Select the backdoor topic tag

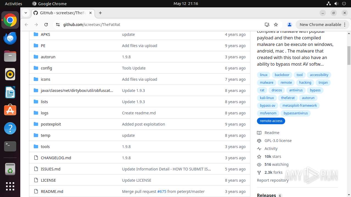point(282,75)
